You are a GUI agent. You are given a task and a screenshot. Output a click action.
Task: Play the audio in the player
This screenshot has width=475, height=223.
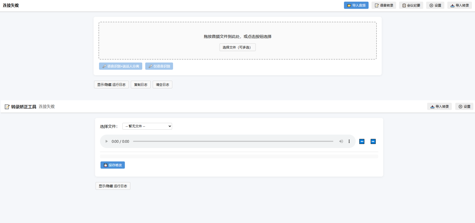pyautogui.click(x=106, y=141)
